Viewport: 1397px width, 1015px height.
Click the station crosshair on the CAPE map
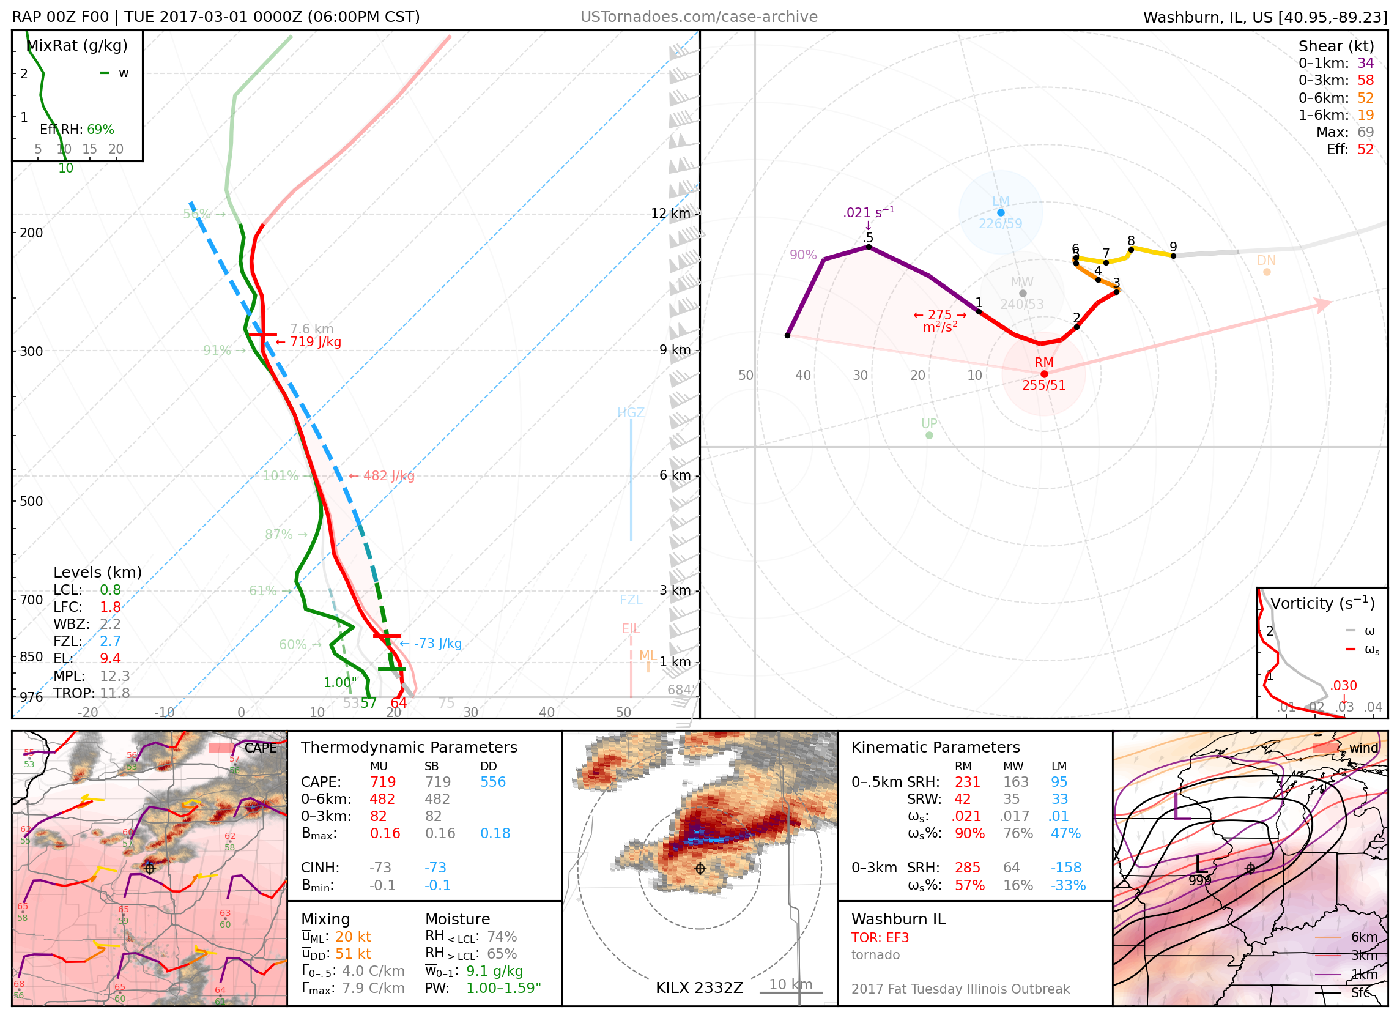click(x=149, y=868)
